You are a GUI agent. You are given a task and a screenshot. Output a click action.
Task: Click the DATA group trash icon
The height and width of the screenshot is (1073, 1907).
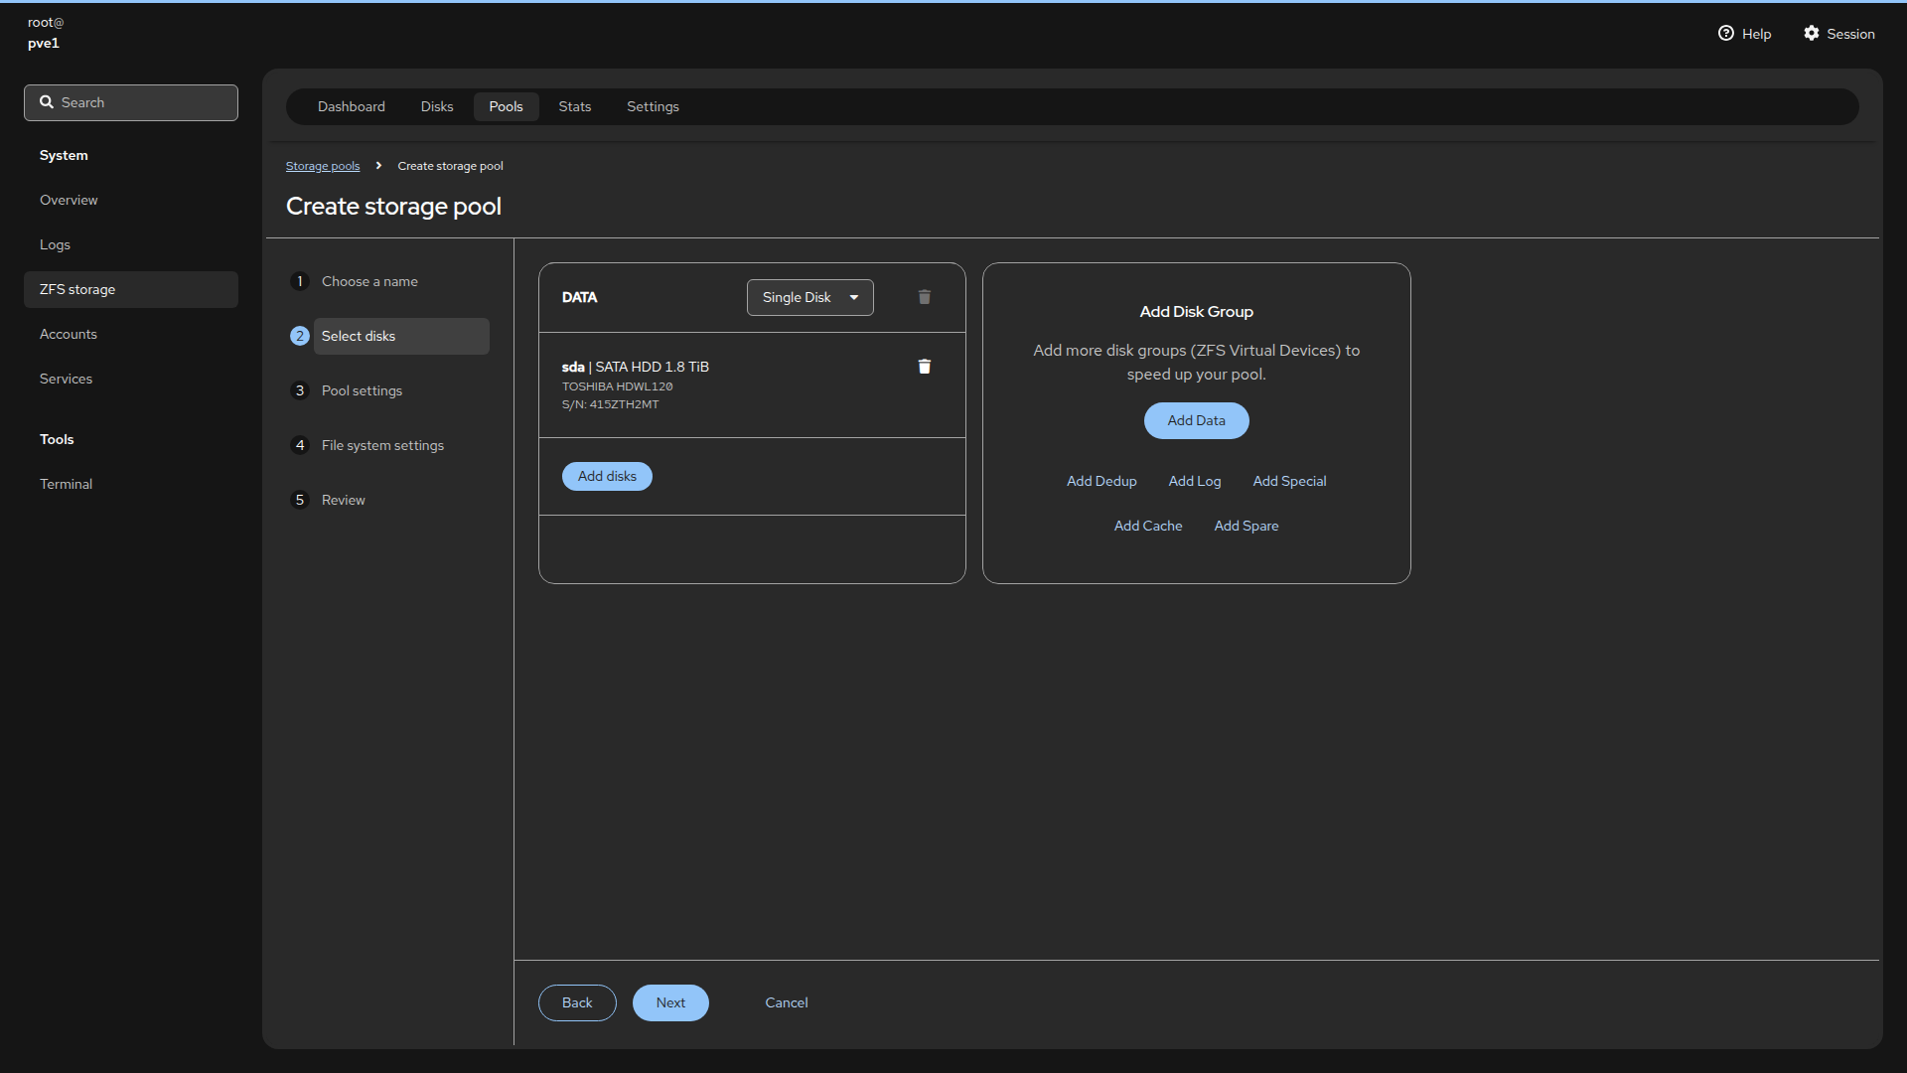[924, 297]
